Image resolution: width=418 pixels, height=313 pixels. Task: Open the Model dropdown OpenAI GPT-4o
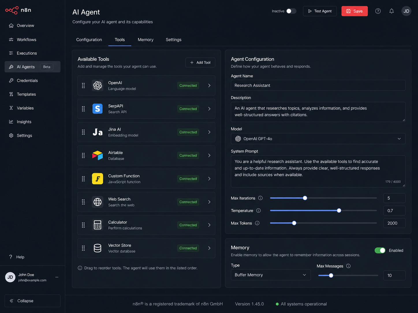(318, 139)
